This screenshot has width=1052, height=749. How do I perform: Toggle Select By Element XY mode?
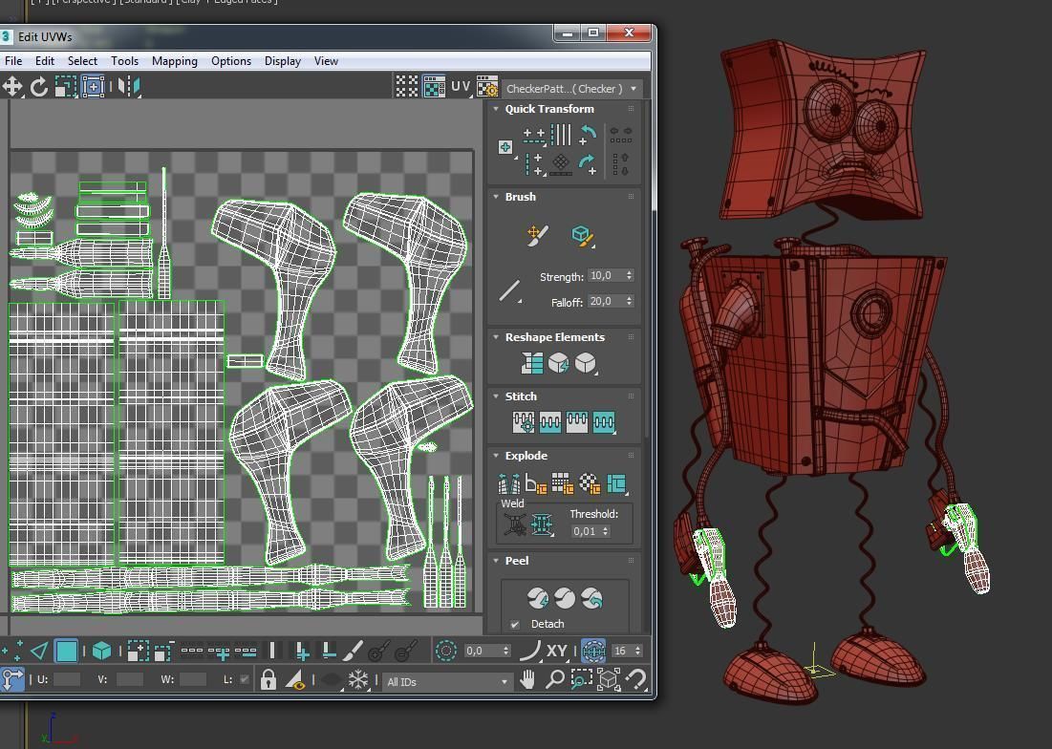pos(557,652)
